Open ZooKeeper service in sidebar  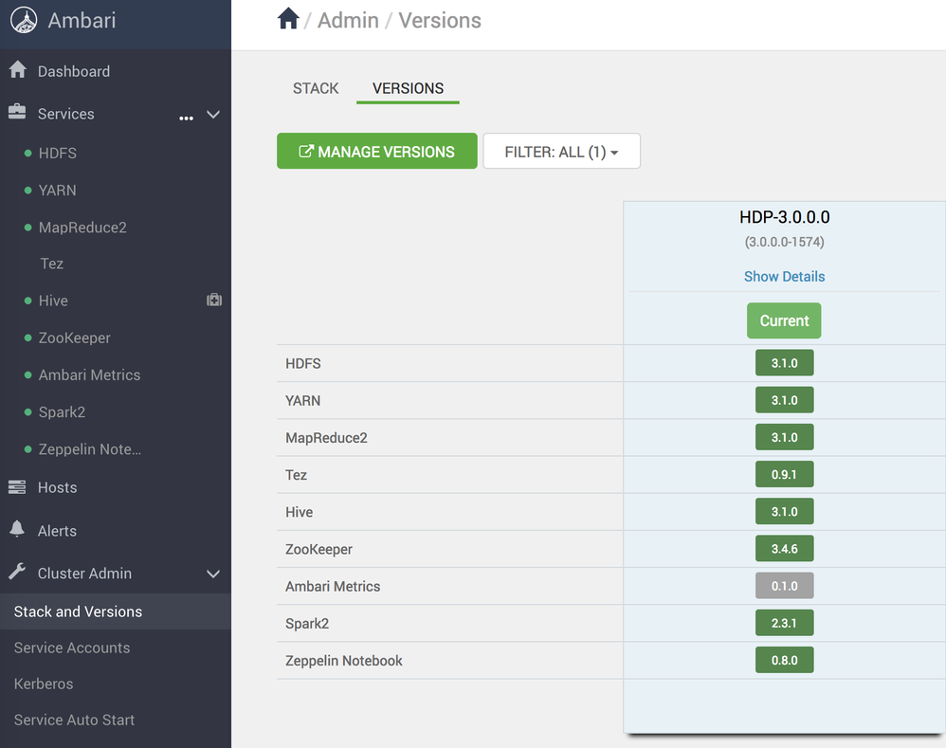pos(74,338)
